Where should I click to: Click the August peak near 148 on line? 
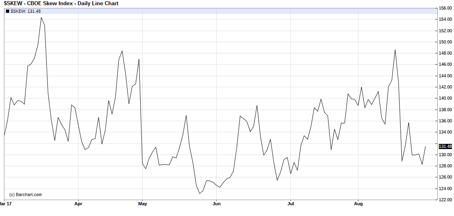click(395, 49)
